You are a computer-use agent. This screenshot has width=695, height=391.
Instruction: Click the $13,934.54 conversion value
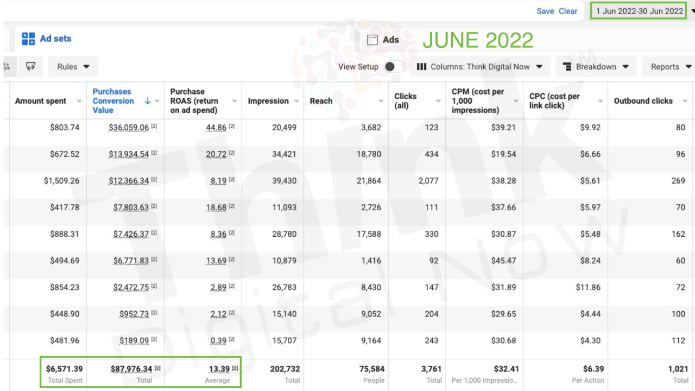(x=129, y=154)
